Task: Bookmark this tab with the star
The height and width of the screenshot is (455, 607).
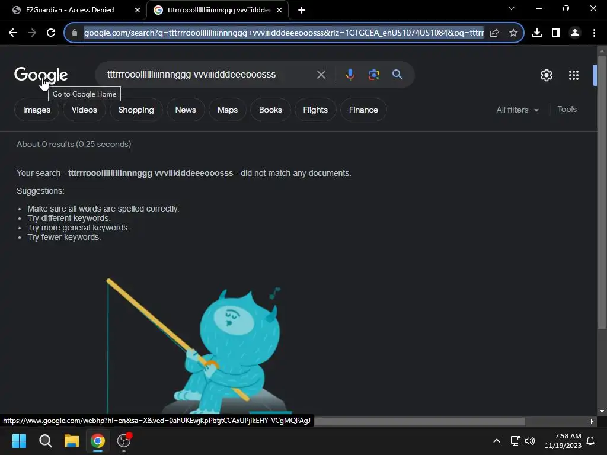Action: [x=513, y=33]
